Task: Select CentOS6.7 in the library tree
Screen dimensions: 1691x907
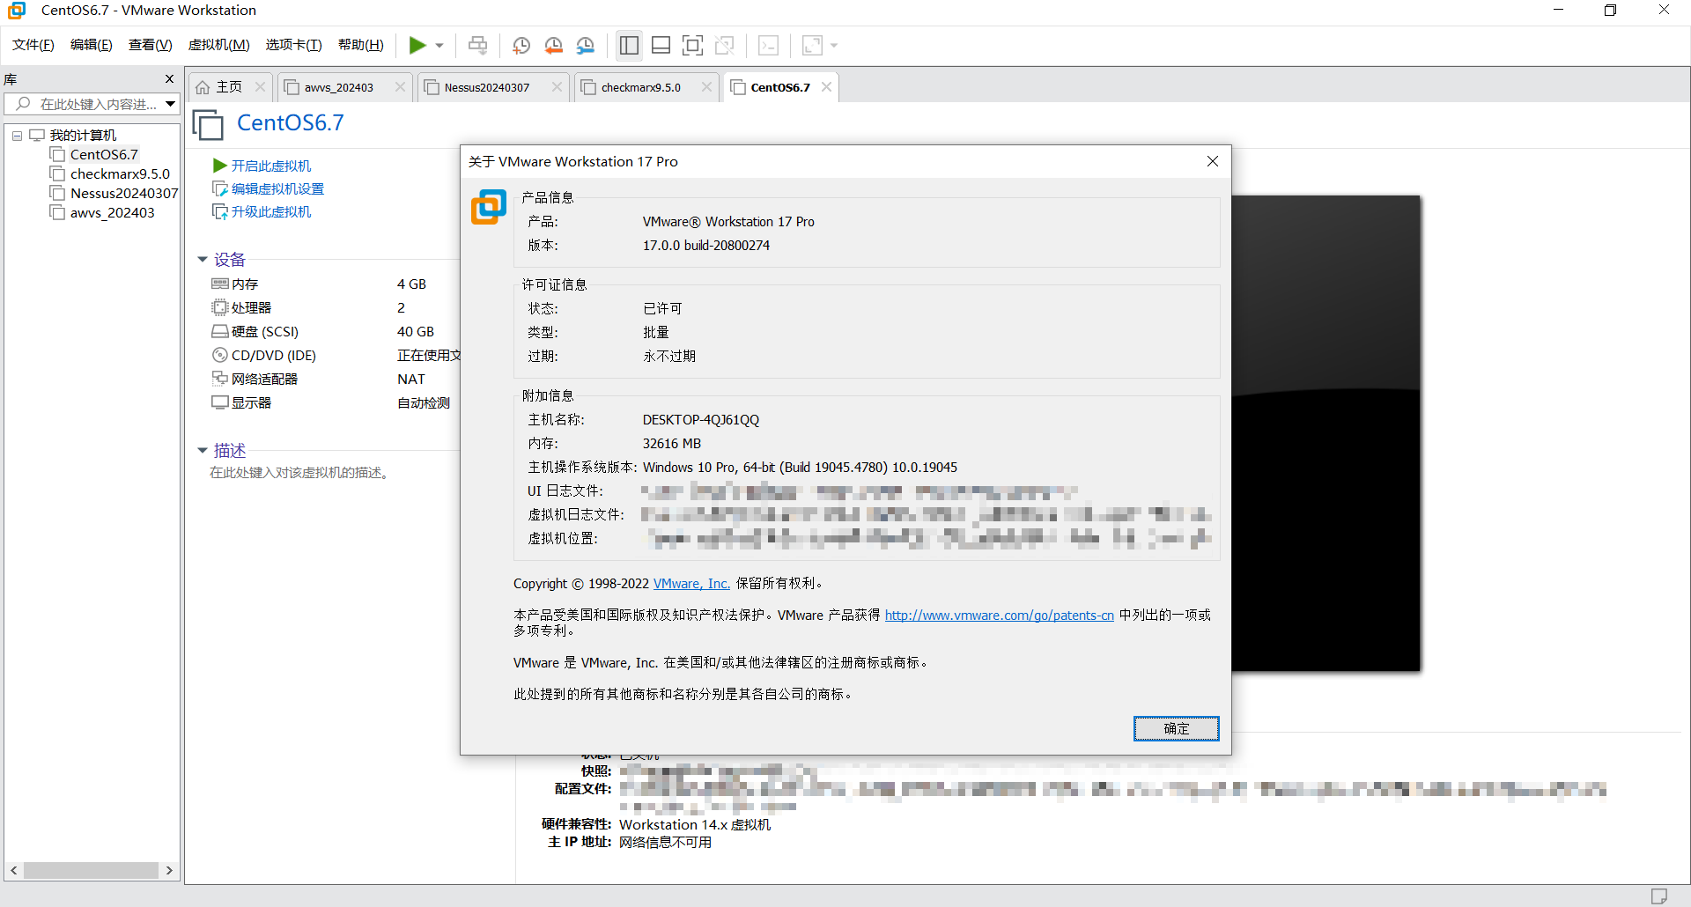Action: click(104, 155)
